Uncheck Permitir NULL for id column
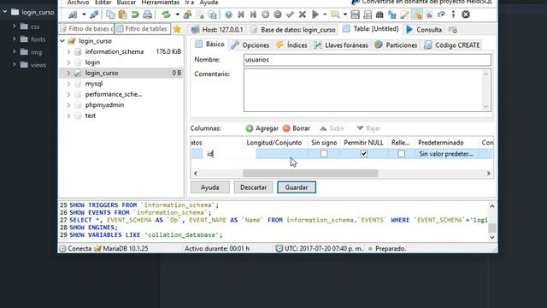547x308 pixels. [x=364, y=154]
